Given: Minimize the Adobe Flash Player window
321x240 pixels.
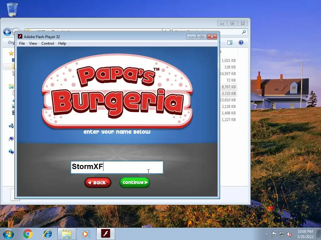Looking at the screenshot, I should (x=192, y=37).
